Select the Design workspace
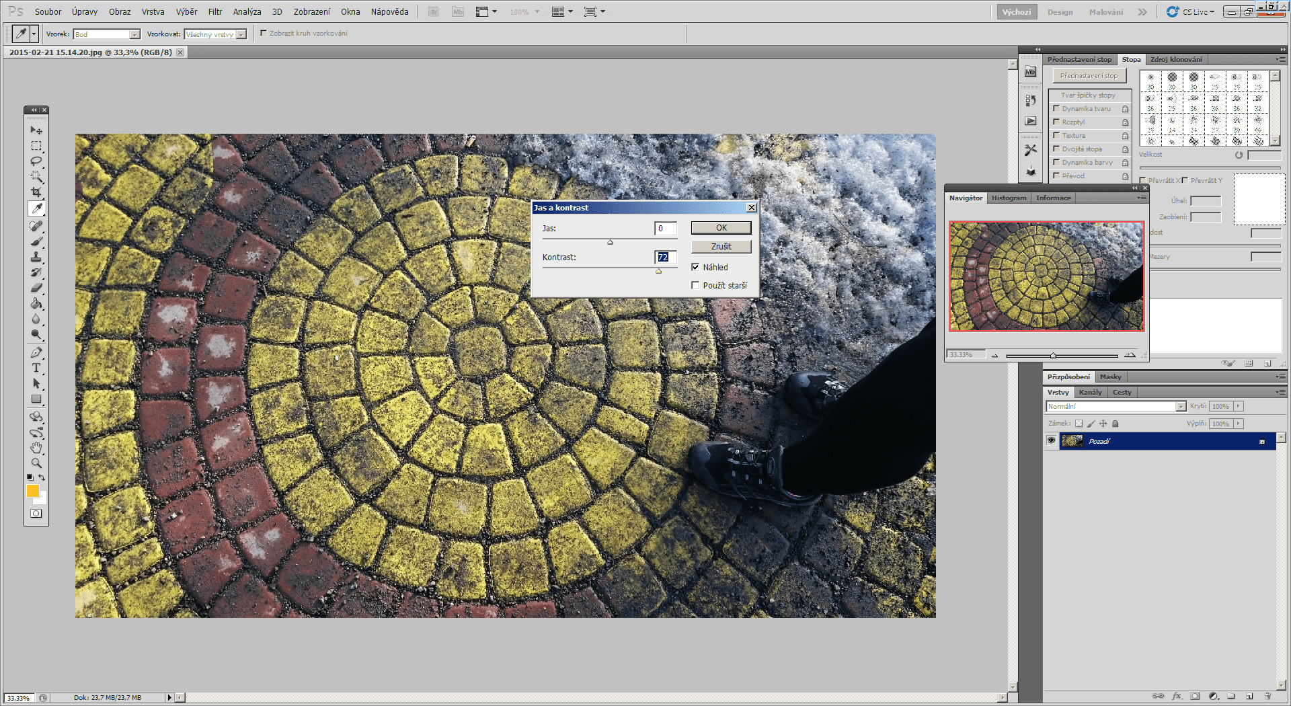This screenshot has height=706, width=1291. pos(1060,11)
